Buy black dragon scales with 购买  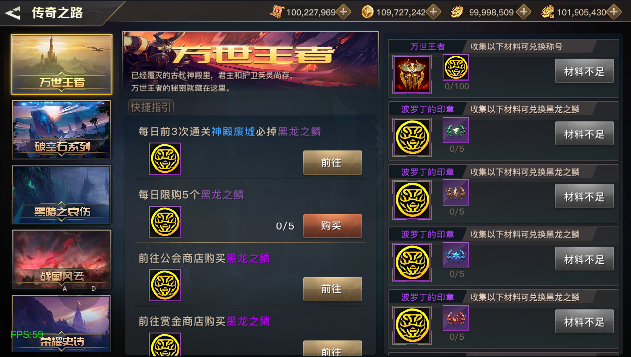(x=332, y=226)
